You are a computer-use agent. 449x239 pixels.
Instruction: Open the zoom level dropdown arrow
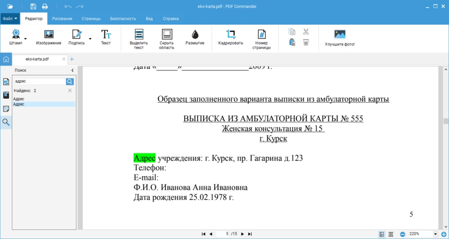(x=436, y=234)
